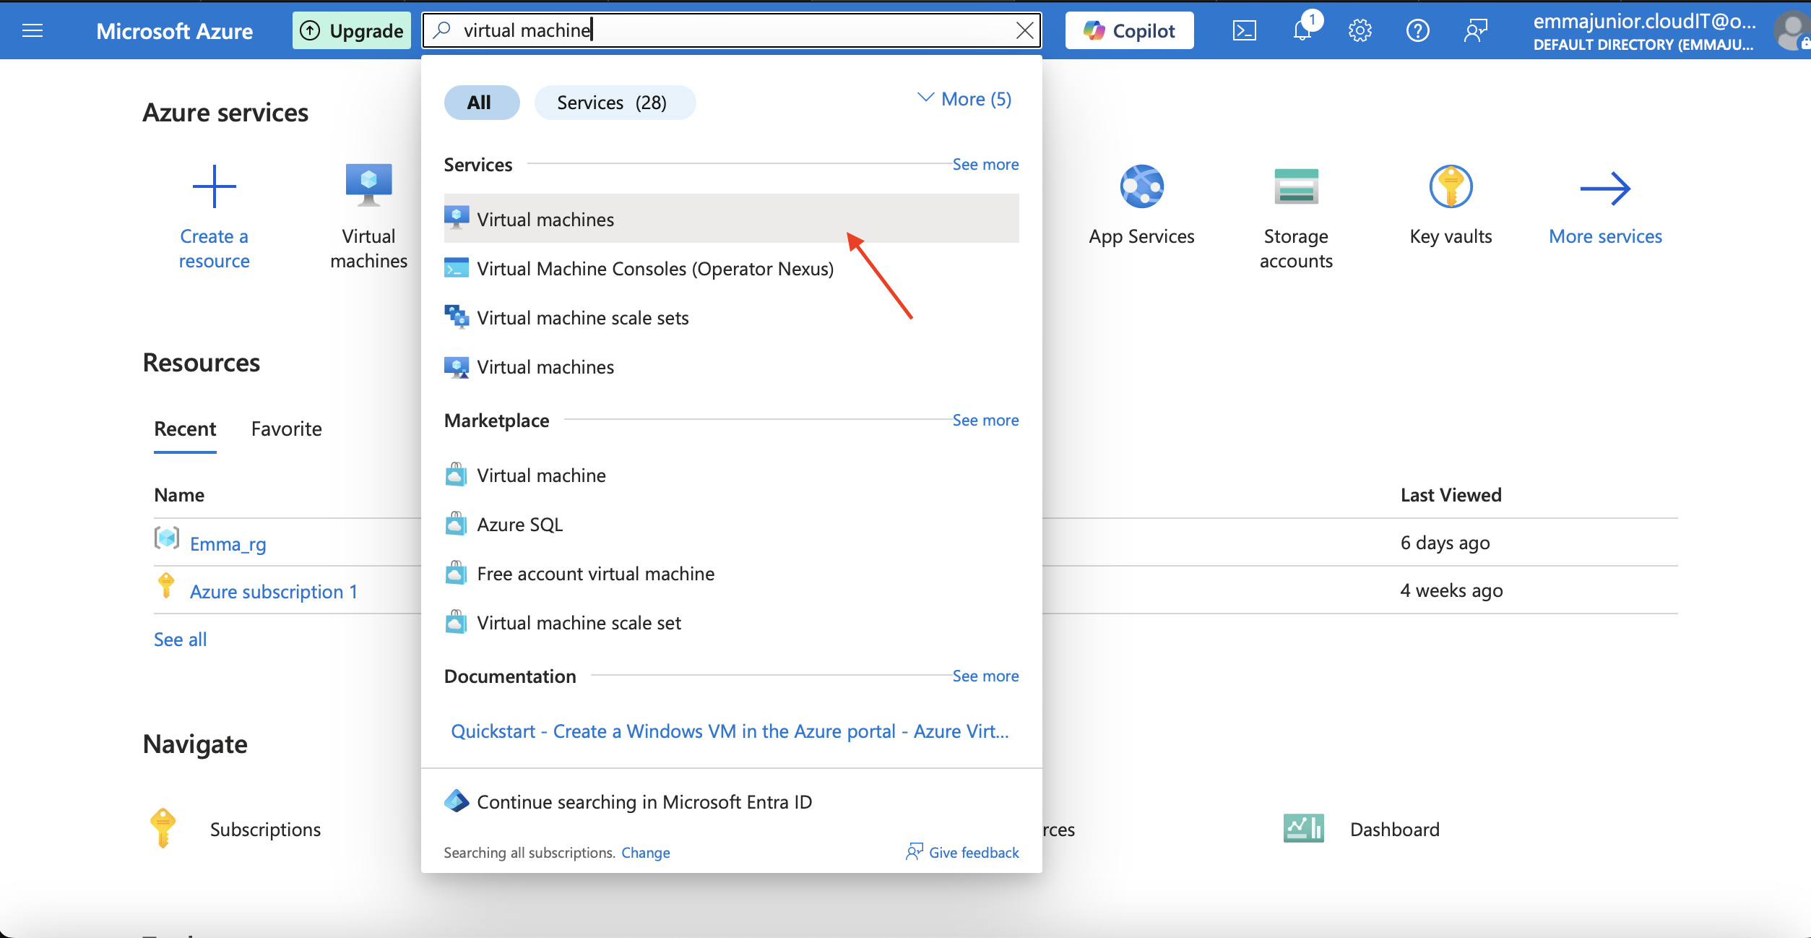Open Cloud Shell from the top bar
The image size is (1811, 938).
pyautogui.click(x=1244, y=30)
